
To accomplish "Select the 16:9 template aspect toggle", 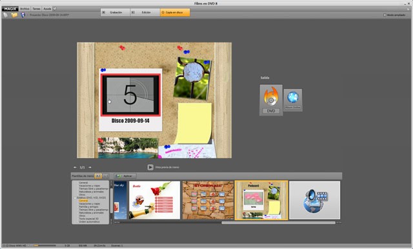I will pos(105,176).
